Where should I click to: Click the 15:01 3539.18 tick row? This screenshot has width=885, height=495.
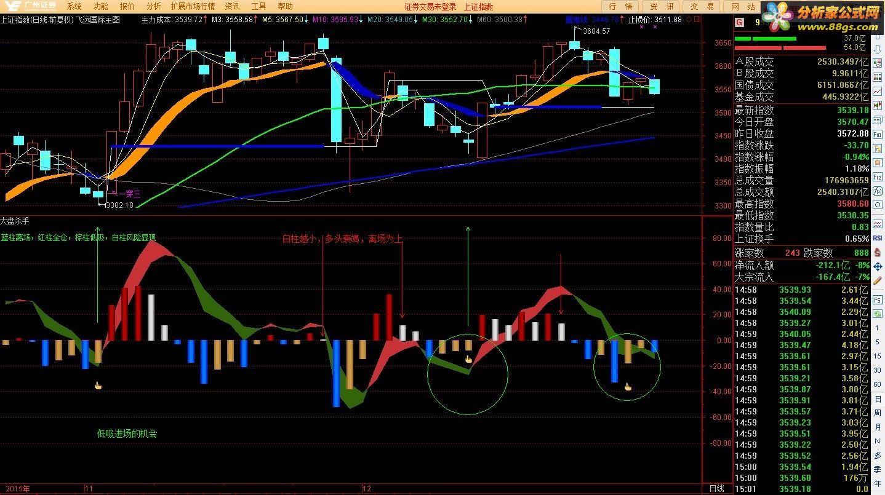(801, 489)
